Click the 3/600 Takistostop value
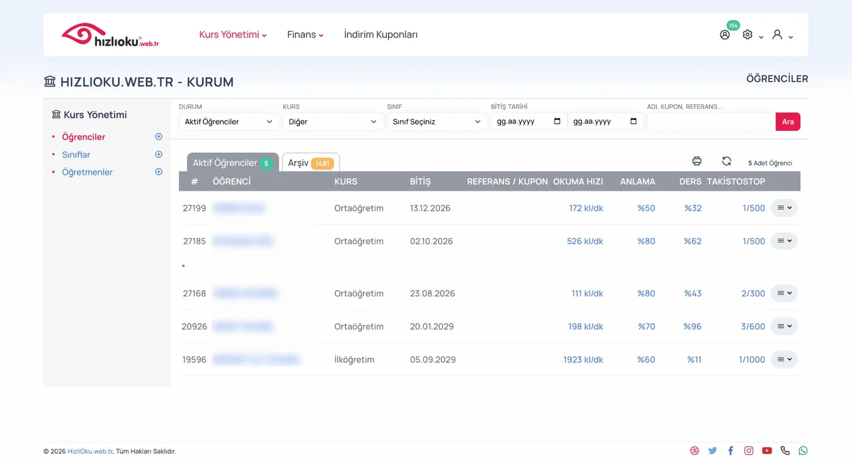This screenshot has width=852, height=460. [753, 326]
